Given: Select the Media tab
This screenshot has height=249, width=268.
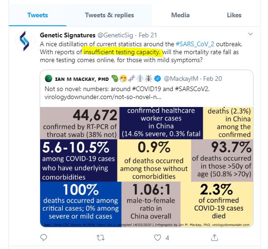Looking at the screenshot, I should (x=180, y=15).
